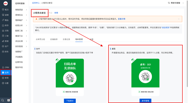Image resolution: width=188 pixels, height=103 pixels.
Task: Click the Youzan logo icon
Action: [x=5, y=3]
